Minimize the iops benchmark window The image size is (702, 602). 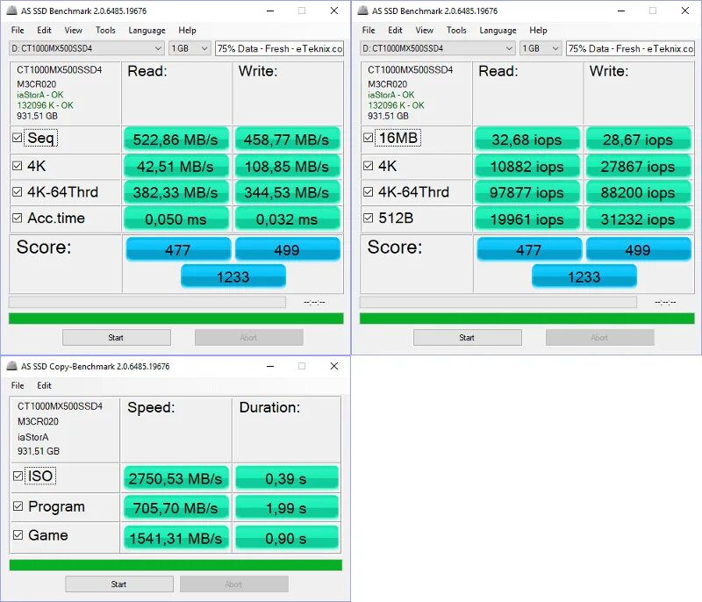click(621, 11)
